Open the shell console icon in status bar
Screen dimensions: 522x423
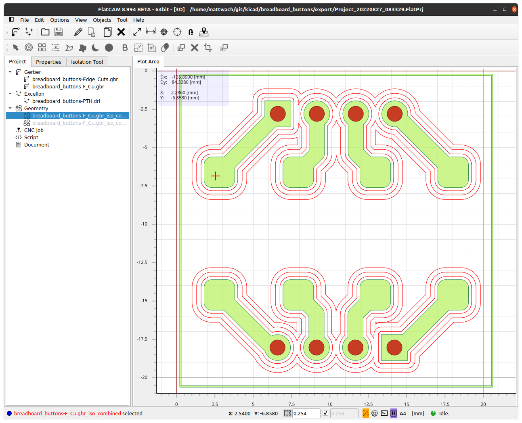[384, 413]
